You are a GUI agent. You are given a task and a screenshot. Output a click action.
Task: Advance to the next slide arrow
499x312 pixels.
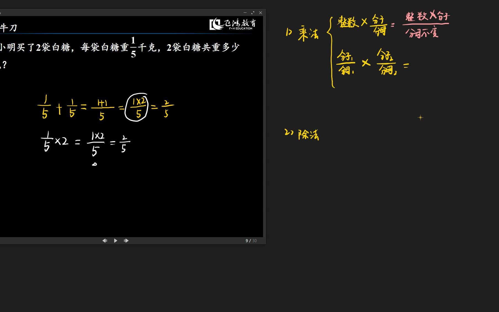pos(126,241)
